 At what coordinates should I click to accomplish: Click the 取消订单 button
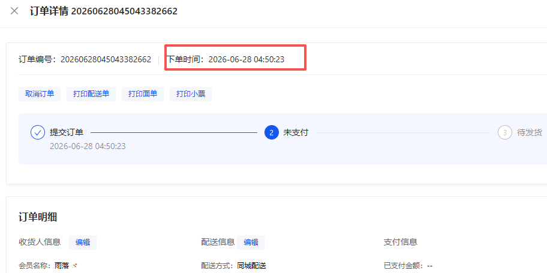coord(40,93)
